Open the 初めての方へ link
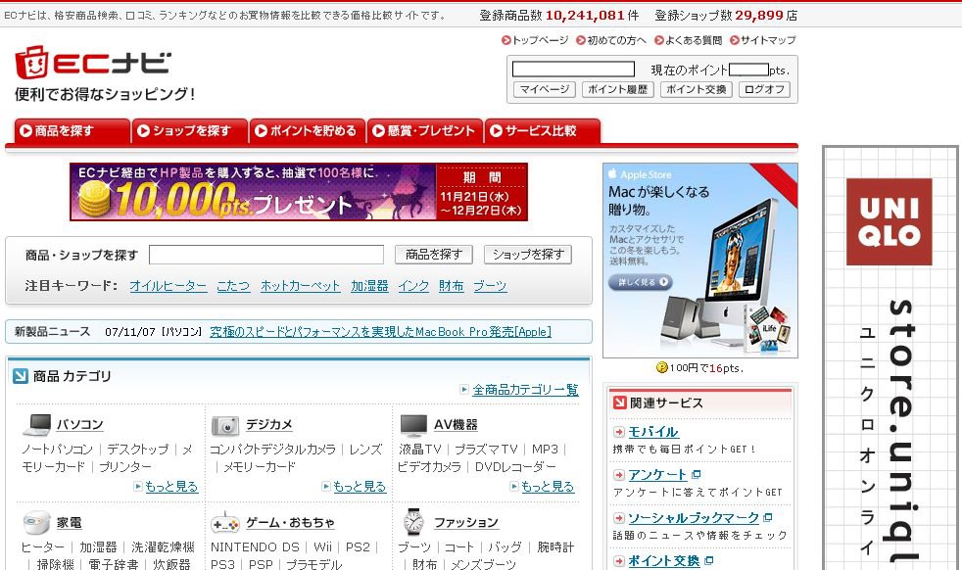The image size is (962, 570). (616, 40)
